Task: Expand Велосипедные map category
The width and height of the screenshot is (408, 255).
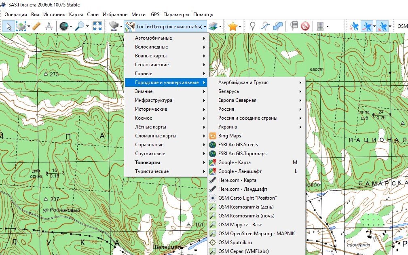Action: click(x=166, y=47)
